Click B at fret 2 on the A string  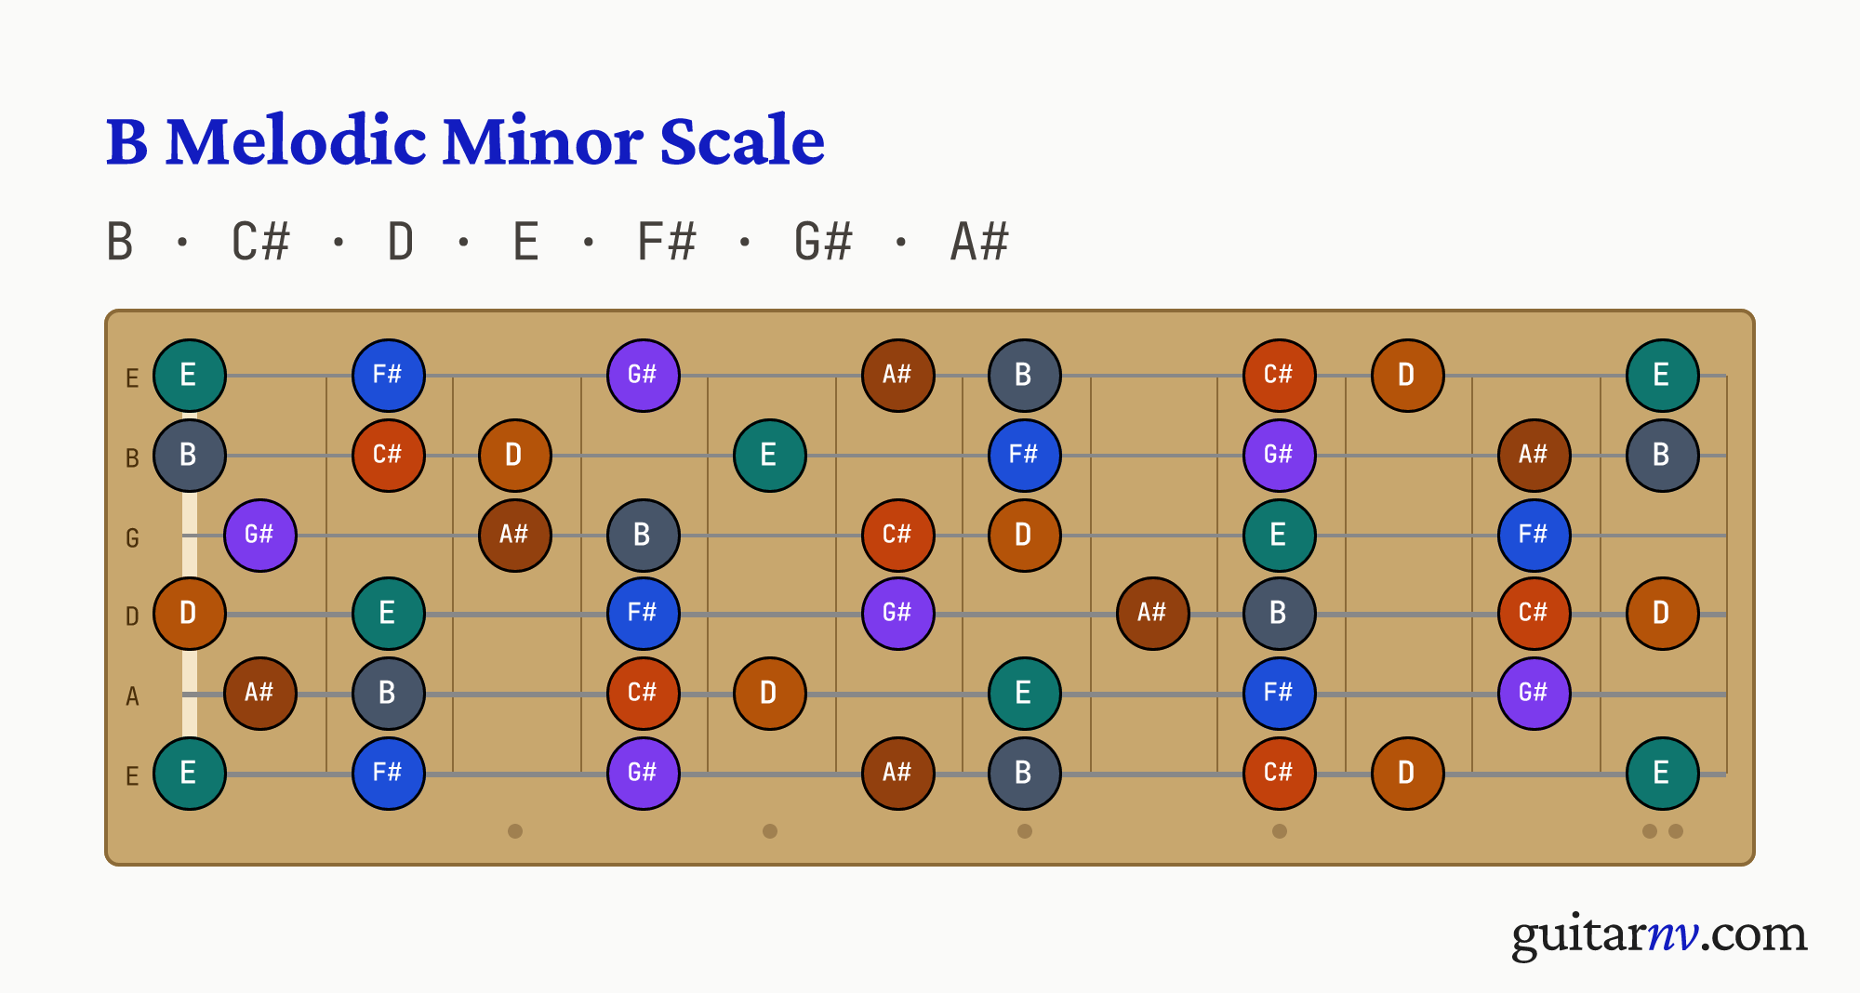(x=389, y=694)
